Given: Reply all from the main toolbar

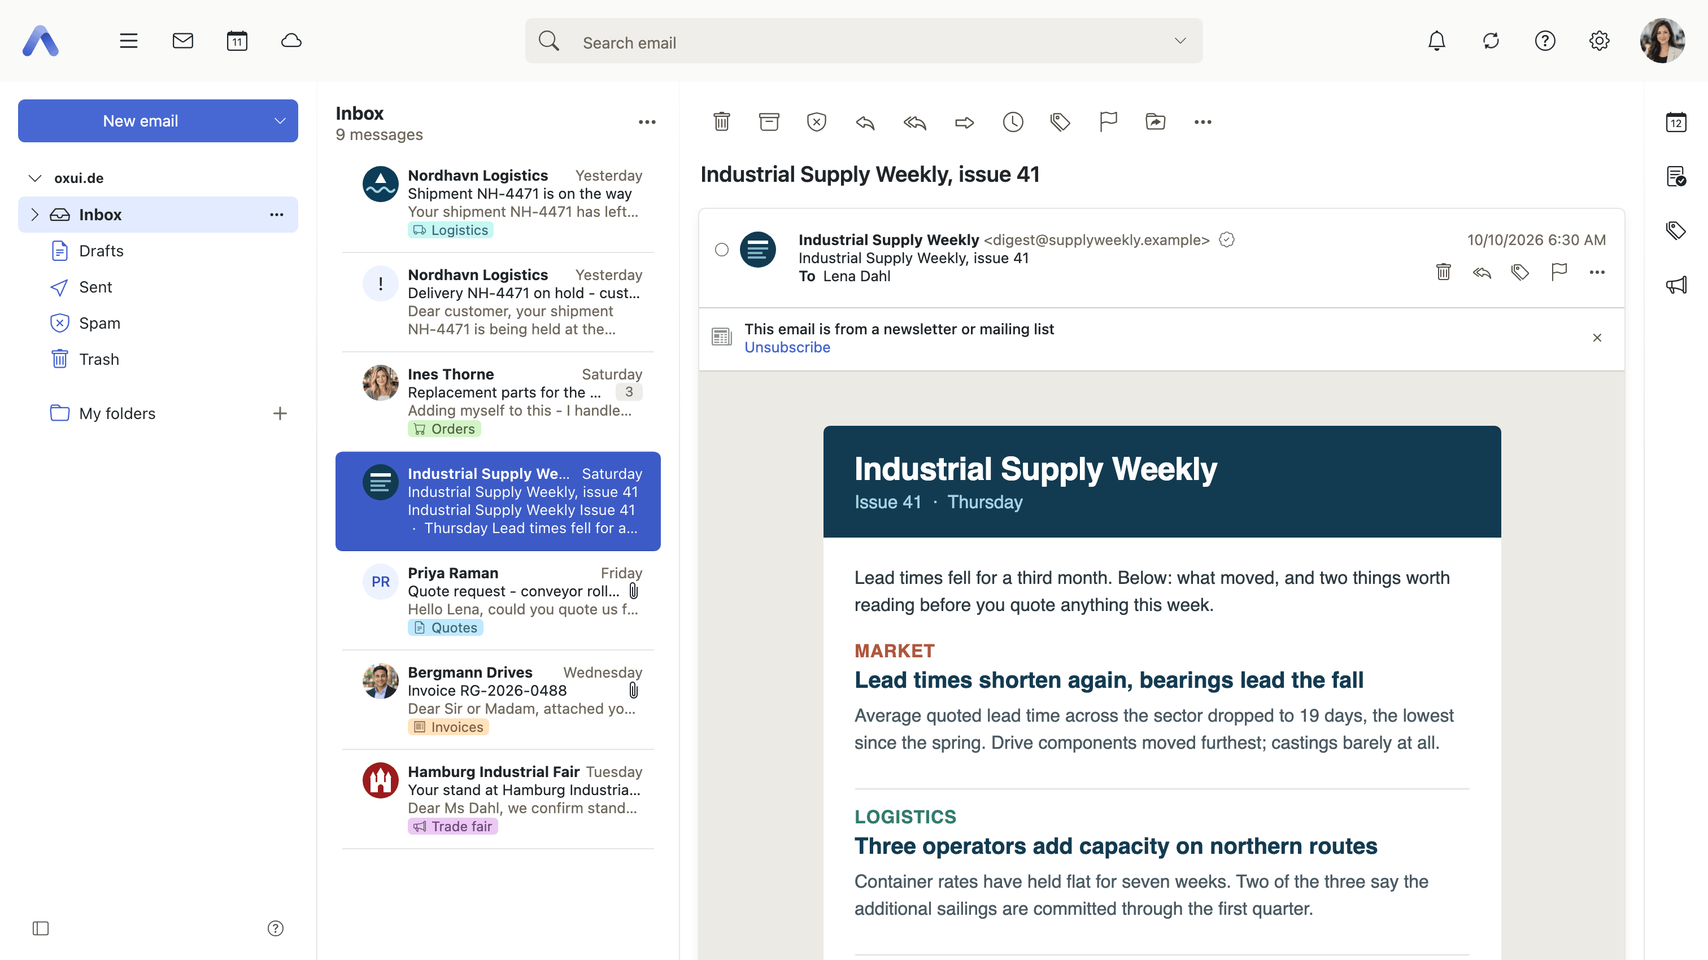Looking at the screenshot, I should (914, 122).
